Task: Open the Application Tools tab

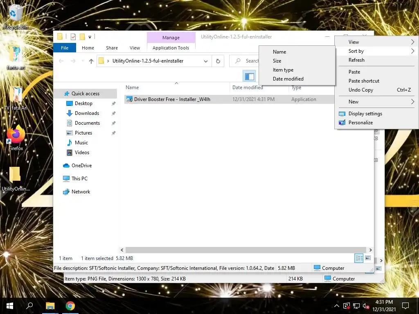Action: click(x=171, y=48)
